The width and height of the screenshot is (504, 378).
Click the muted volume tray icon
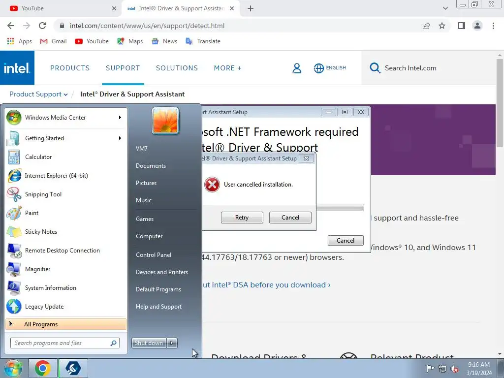pos(454,369)
